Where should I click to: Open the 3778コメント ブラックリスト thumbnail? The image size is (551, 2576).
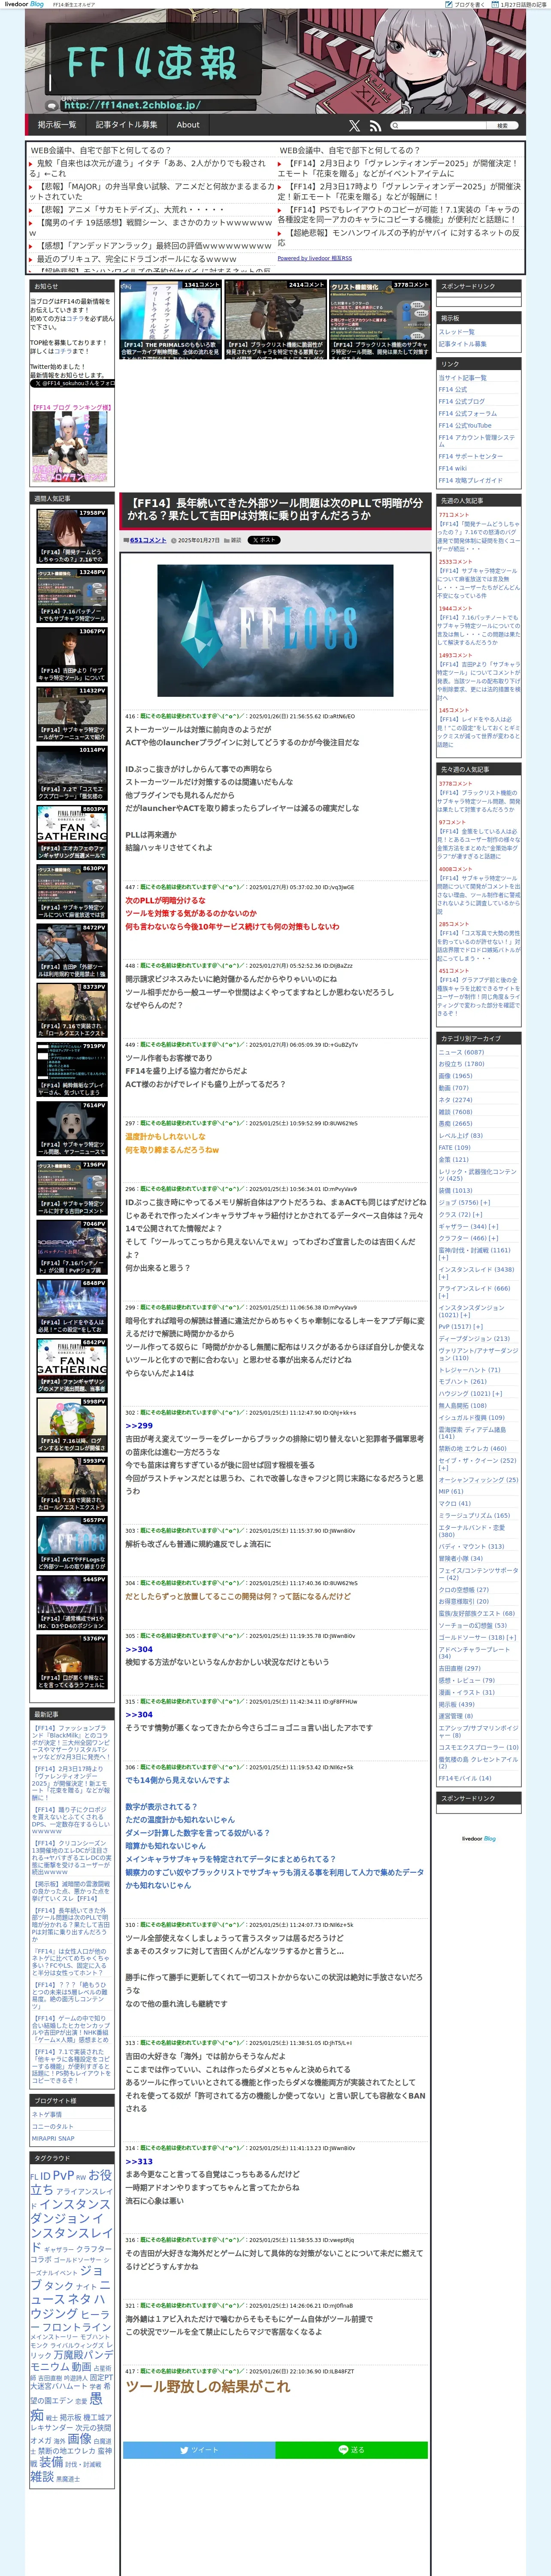tap(380, 320)
